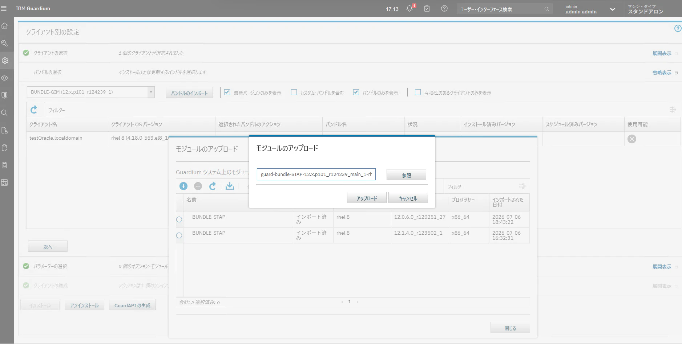Expand the クライアントの構成 section via 展開表示

pos(662,286)
